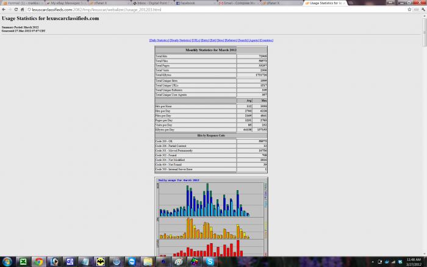Viewport: 427px width, 267px height.
Task: Jump to the Search link
Action: pos(243,40)
